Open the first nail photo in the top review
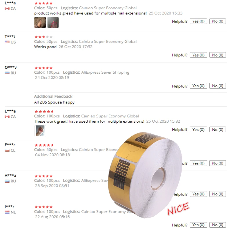 pos(40,23)
